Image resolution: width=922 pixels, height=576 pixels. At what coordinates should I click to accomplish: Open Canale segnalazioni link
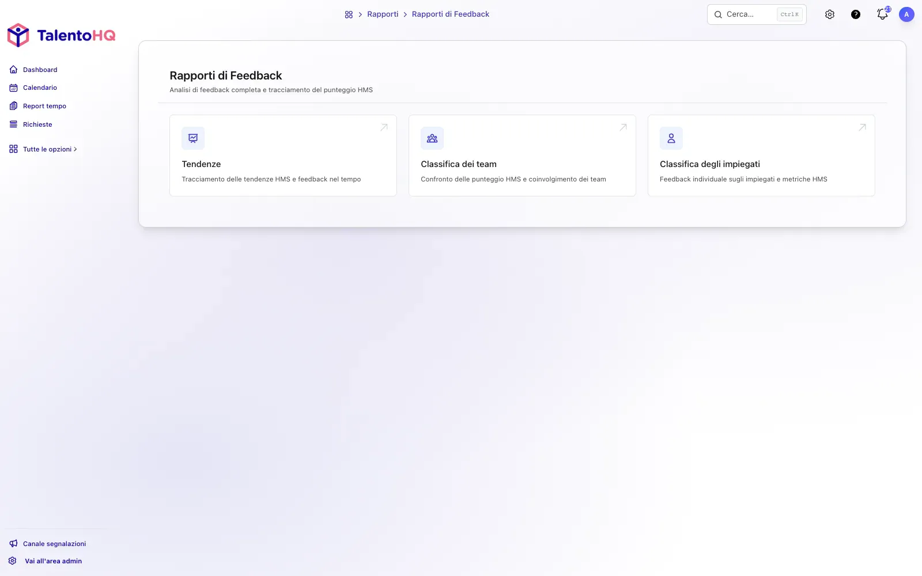[48, 544]
